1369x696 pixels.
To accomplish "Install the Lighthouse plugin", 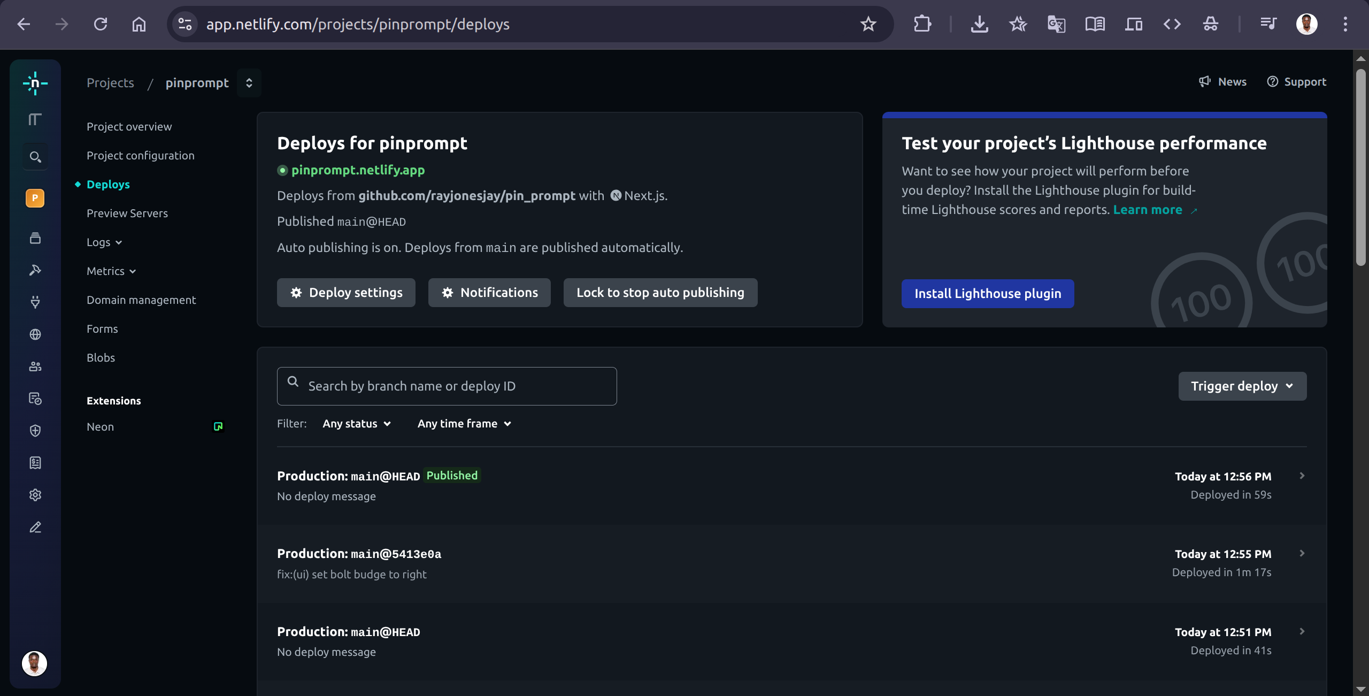I will tap(987, 294).
